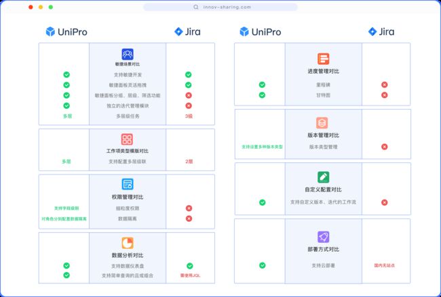Click the green 对角色分别配置数据隔离 text
Viewport: 441px width, 297px height.
click(x=64, y=219)
